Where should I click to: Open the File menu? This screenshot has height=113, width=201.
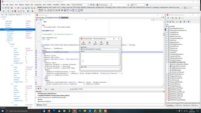[x=3, y=5]
